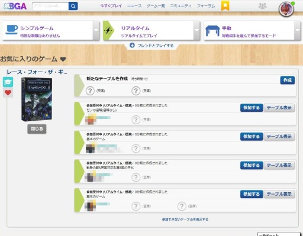The height and width of the screenshot is (236, 303).
Task: Open the user avatar profile
Action: (286, 9)
